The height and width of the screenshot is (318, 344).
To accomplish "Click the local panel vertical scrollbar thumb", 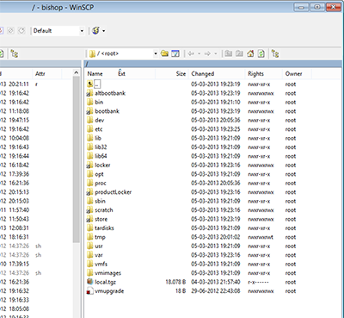I will (x=76, y=159).
